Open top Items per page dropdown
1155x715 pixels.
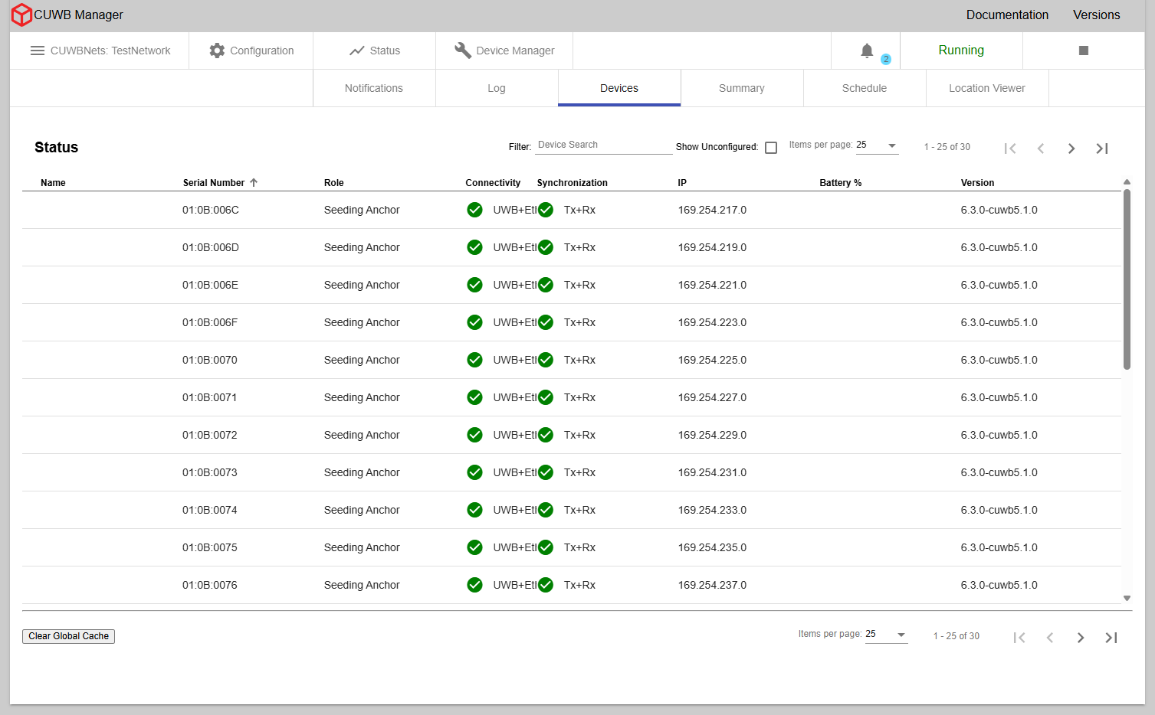click(x=877, y=145)
